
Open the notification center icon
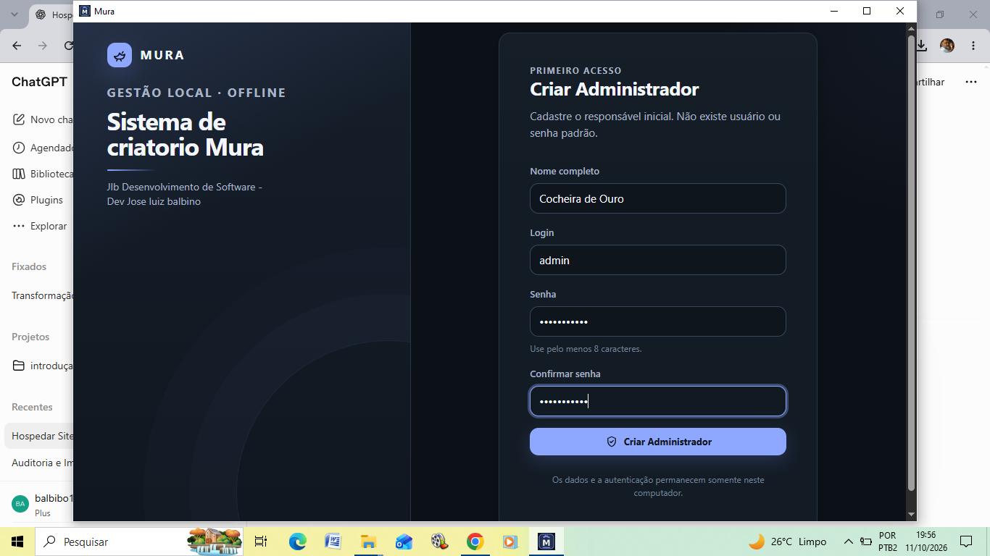(965, 542)
